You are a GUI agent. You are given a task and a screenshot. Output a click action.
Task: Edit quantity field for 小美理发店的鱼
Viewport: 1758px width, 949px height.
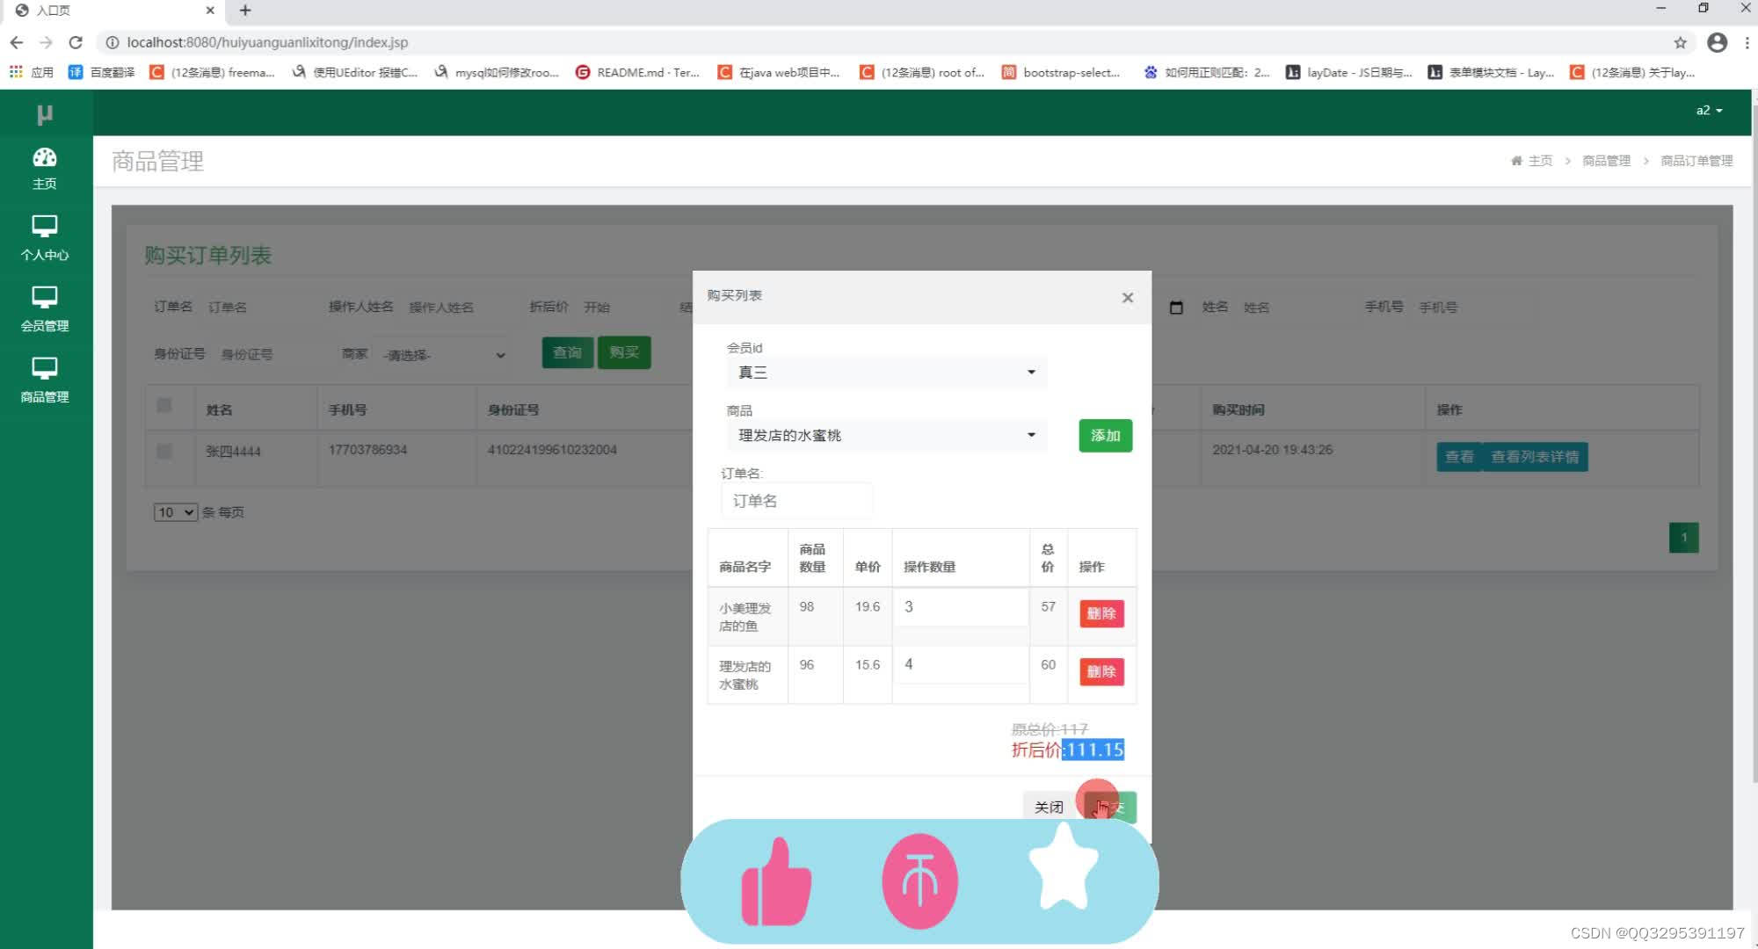coord(961,607)
